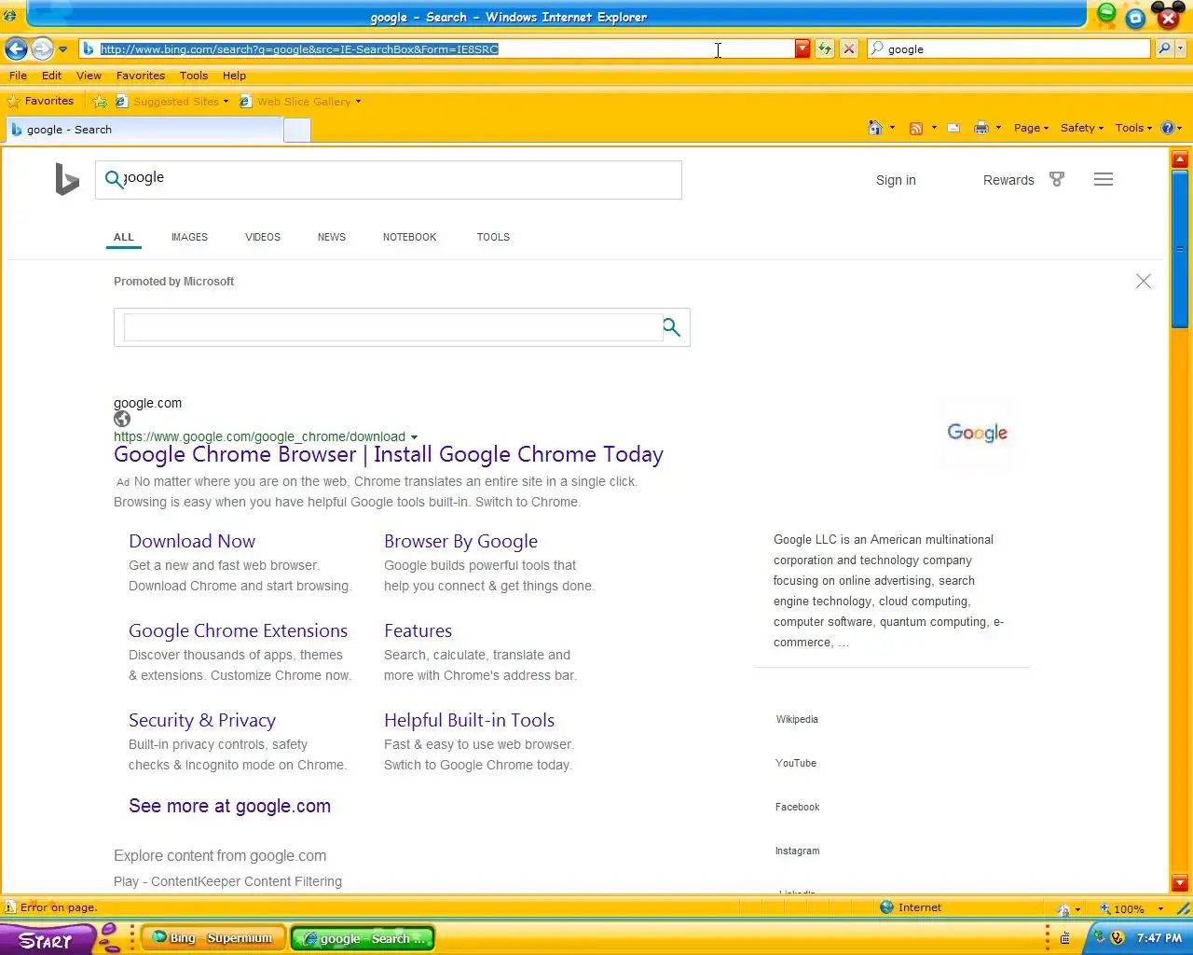The height and width of the screenshot is (955, 1193).
Task: Open the recent pages dropdown beside Forward
Action: click(62, 49)
